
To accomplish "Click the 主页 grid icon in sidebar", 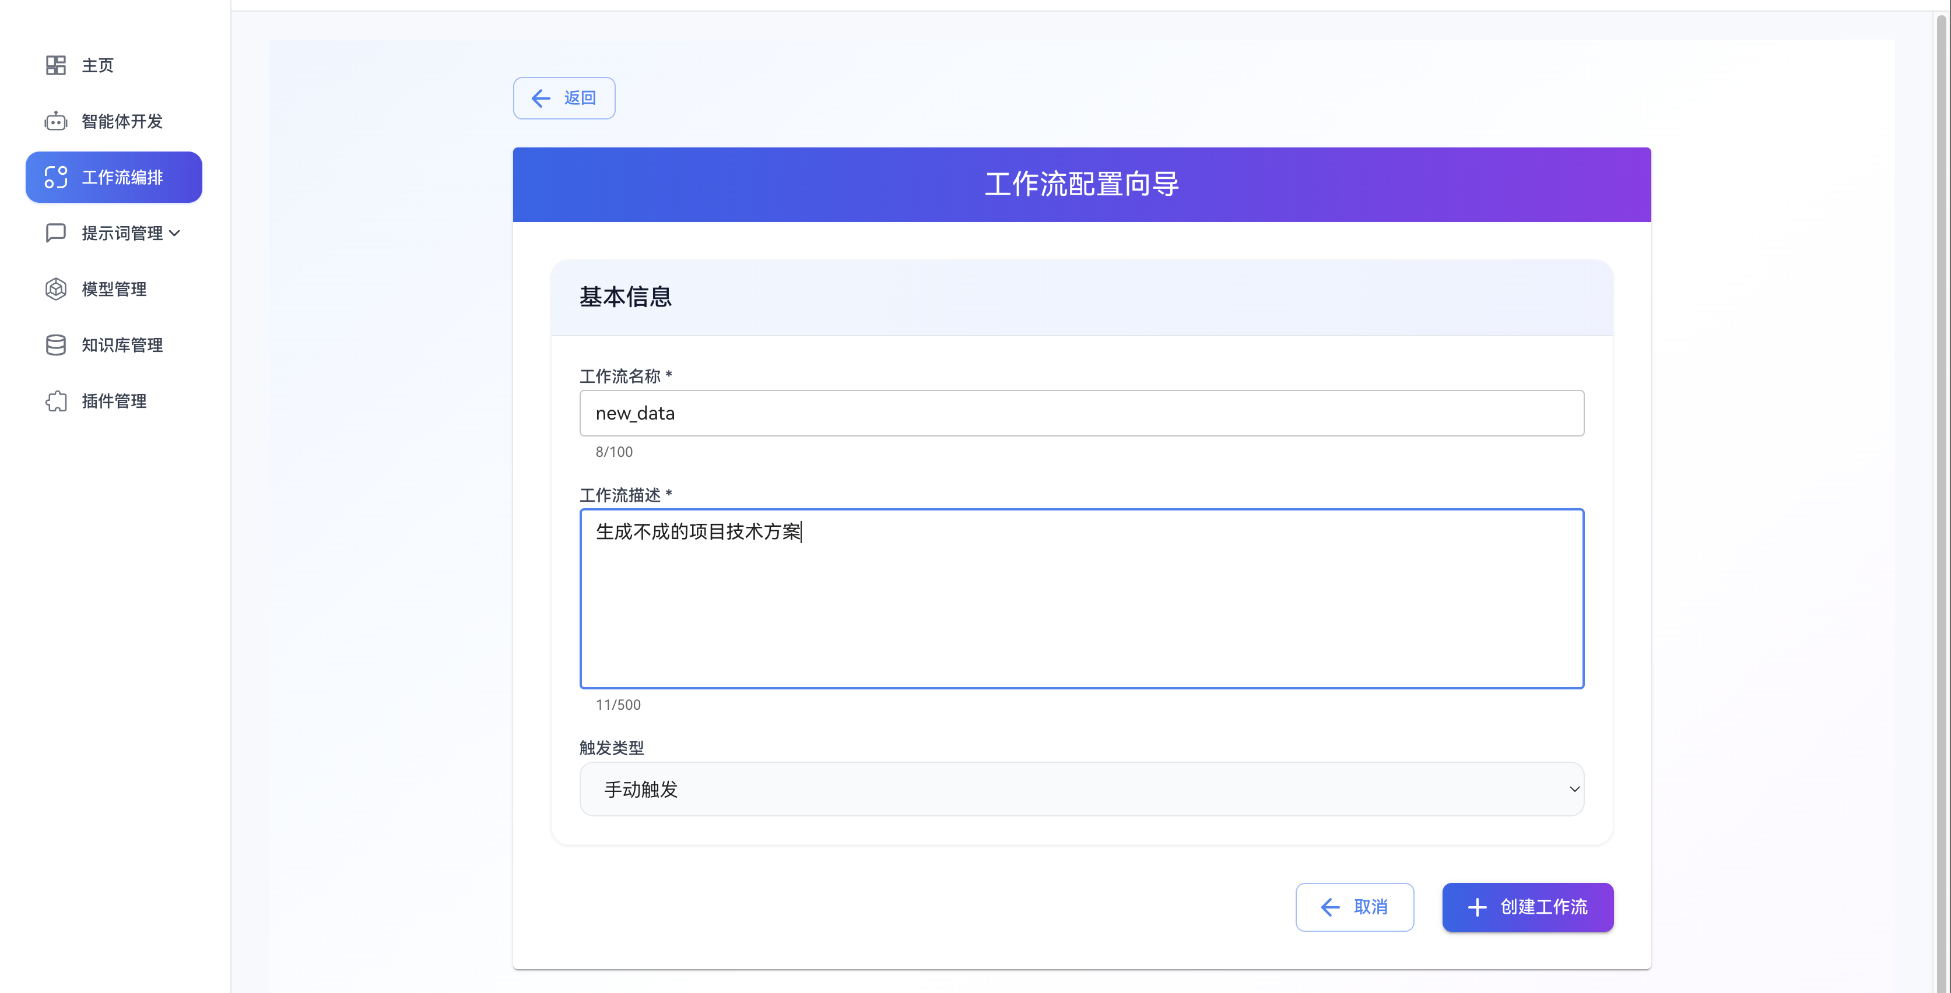I will 55,65.
